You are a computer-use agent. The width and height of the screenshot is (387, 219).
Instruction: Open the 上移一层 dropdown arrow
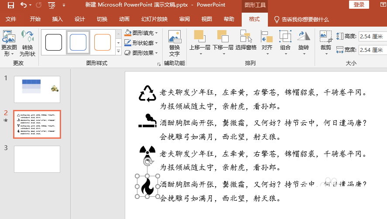tap(201, 54)
